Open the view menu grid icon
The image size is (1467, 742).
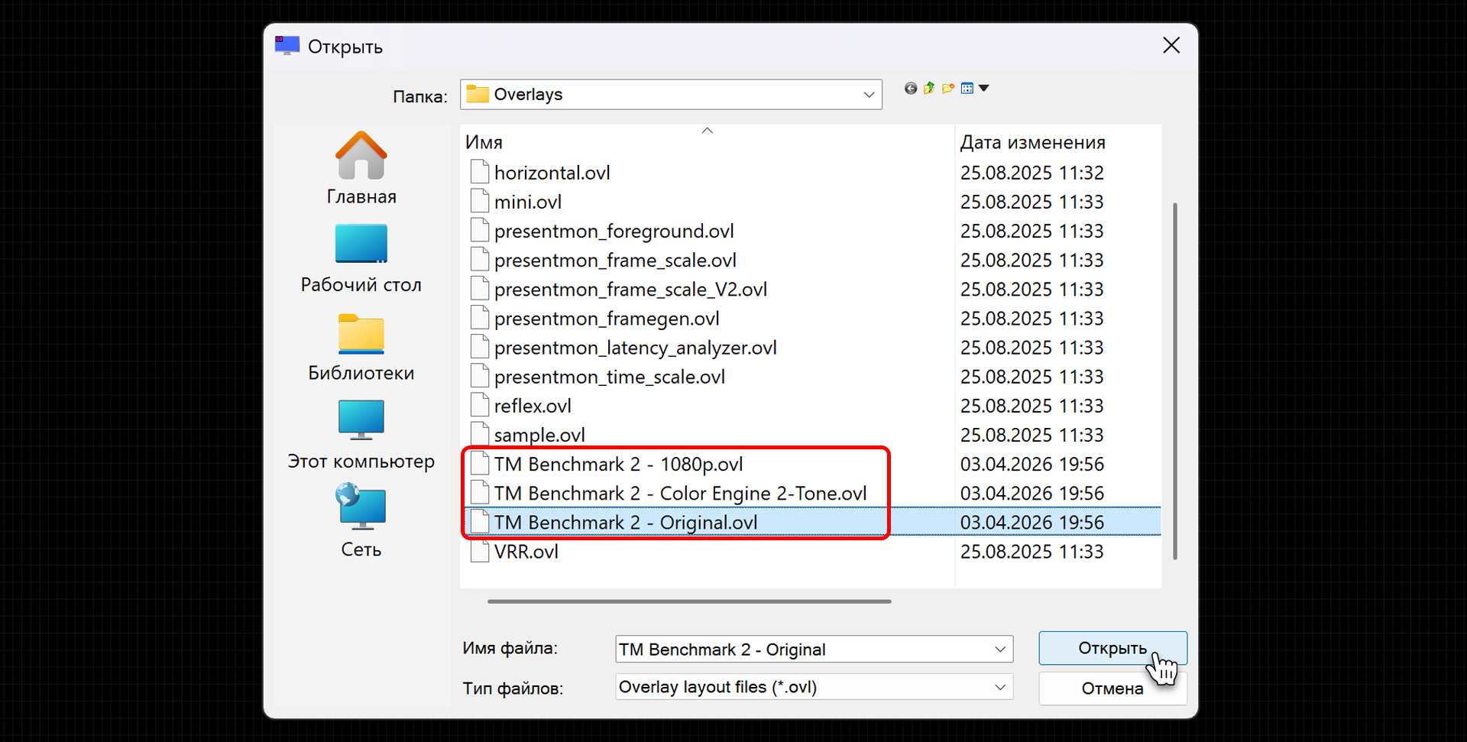pyautogui.click(x=968, y=89)
